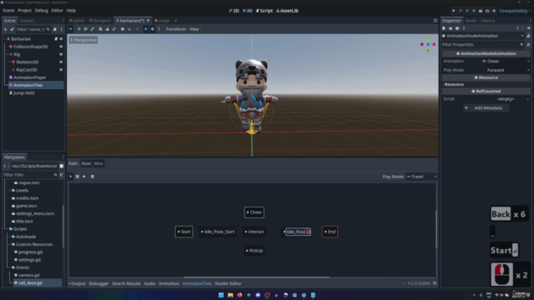The width and height of the screenshot is (534, 300).
Task: Select the Select Mode arrow tool
Action: 71,29
